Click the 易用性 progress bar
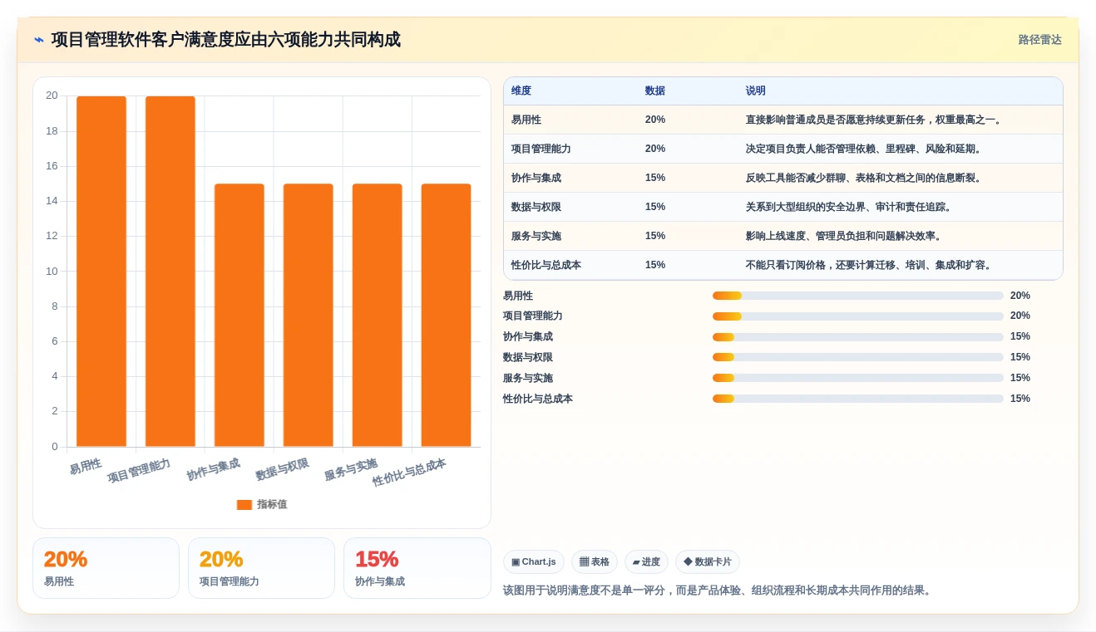1096x632 pixels. (858, 296)
